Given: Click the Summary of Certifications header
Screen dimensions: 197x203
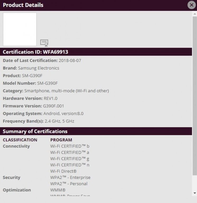Looking at the screenshot, I should [x=35, y=131].
